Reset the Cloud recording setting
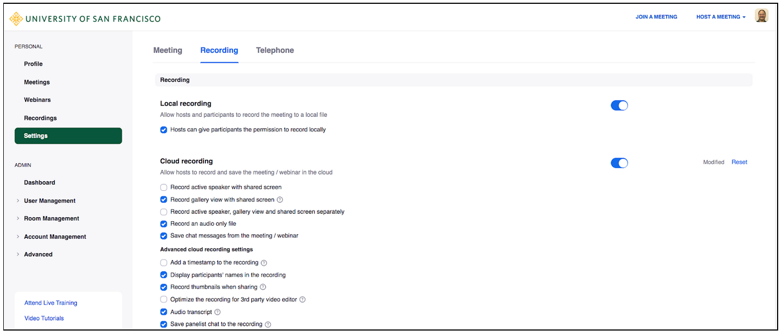The image size is (782, 336). coord(739,162)
